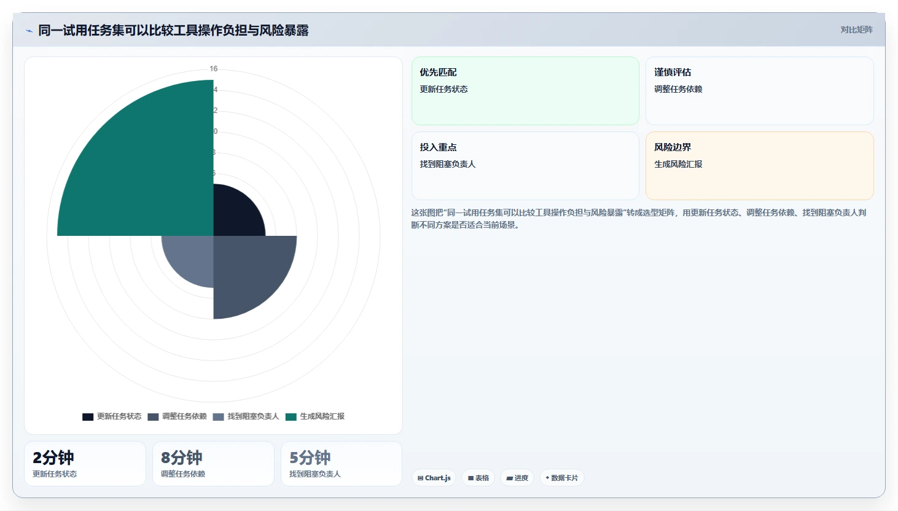Click the description paragraph under the matrix
The width and height of the screenshot is (898, 511).
(639, 219)
